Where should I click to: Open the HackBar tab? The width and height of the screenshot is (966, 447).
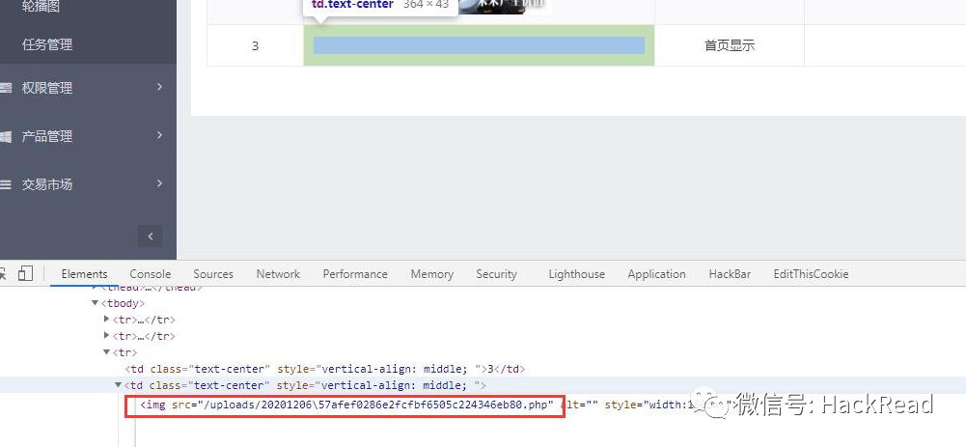coord(729,274)
